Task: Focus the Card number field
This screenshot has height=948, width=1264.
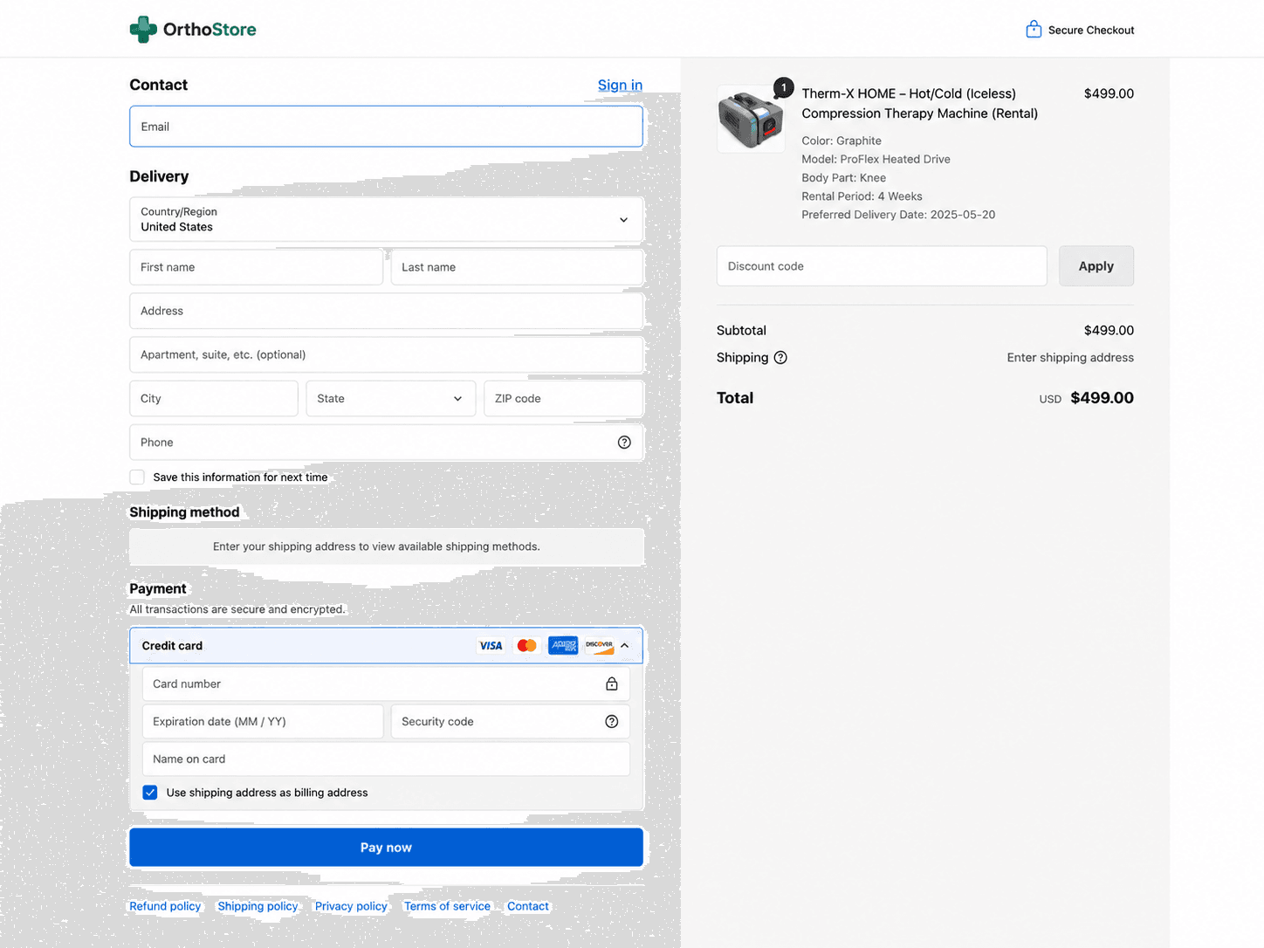Action: pyautogui.click(x=386, y=684)
